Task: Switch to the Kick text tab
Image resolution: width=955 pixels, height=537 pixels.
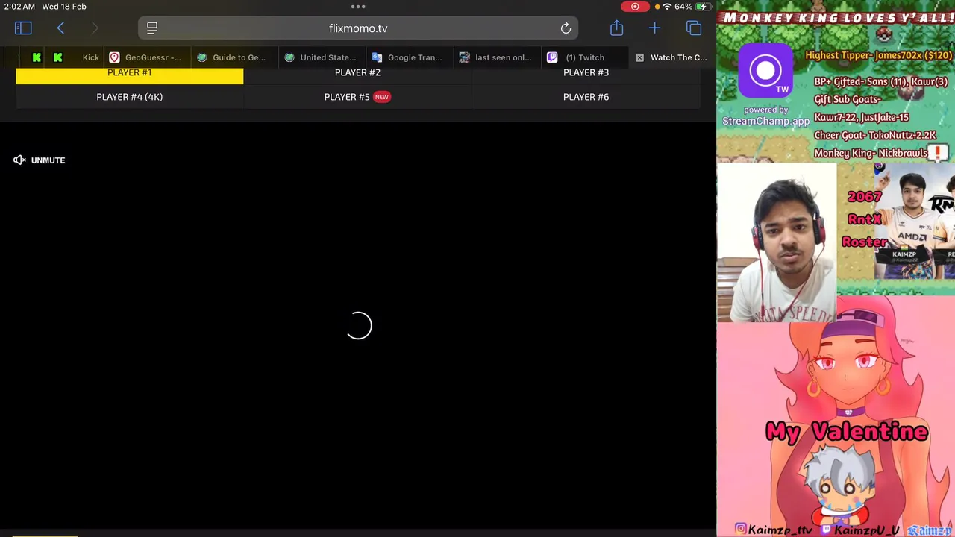Action: [90, 57]
